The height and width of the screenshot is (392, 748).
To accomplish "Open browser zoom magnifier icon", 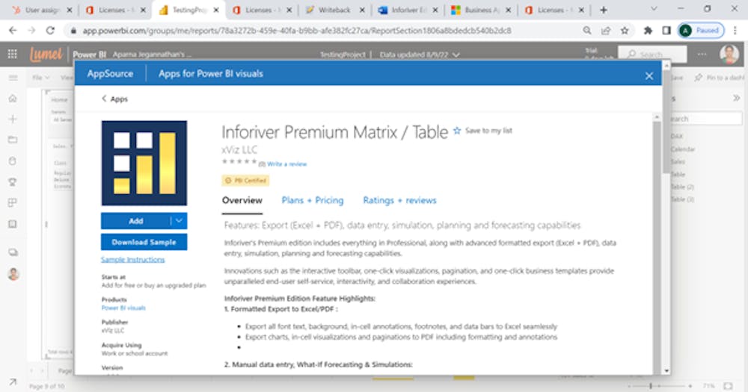I will (x=586, y=31).
